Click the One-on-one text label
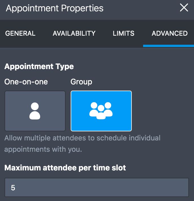This screenshot has width=194, height=201. [26, 82]
